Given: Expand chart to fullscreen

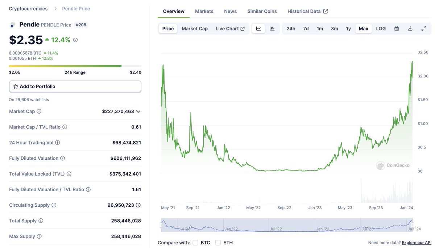Looking at the screenshot, I should point(424,29).
